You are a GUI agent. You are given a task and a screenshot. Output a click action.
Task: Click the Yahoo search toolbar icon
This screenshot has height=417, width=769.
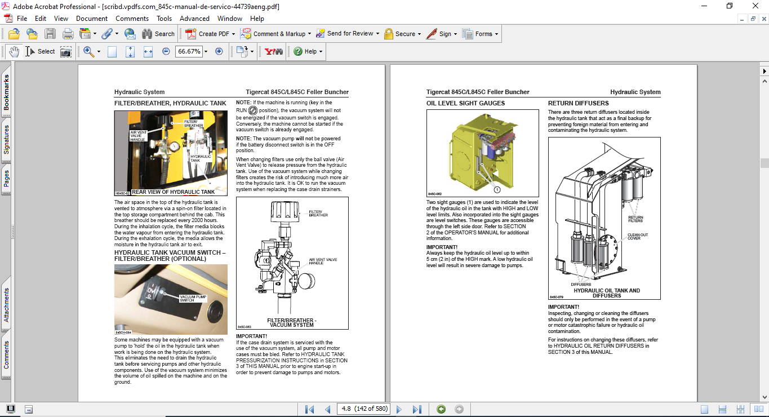pyautogui.click(x=273, y=51)
